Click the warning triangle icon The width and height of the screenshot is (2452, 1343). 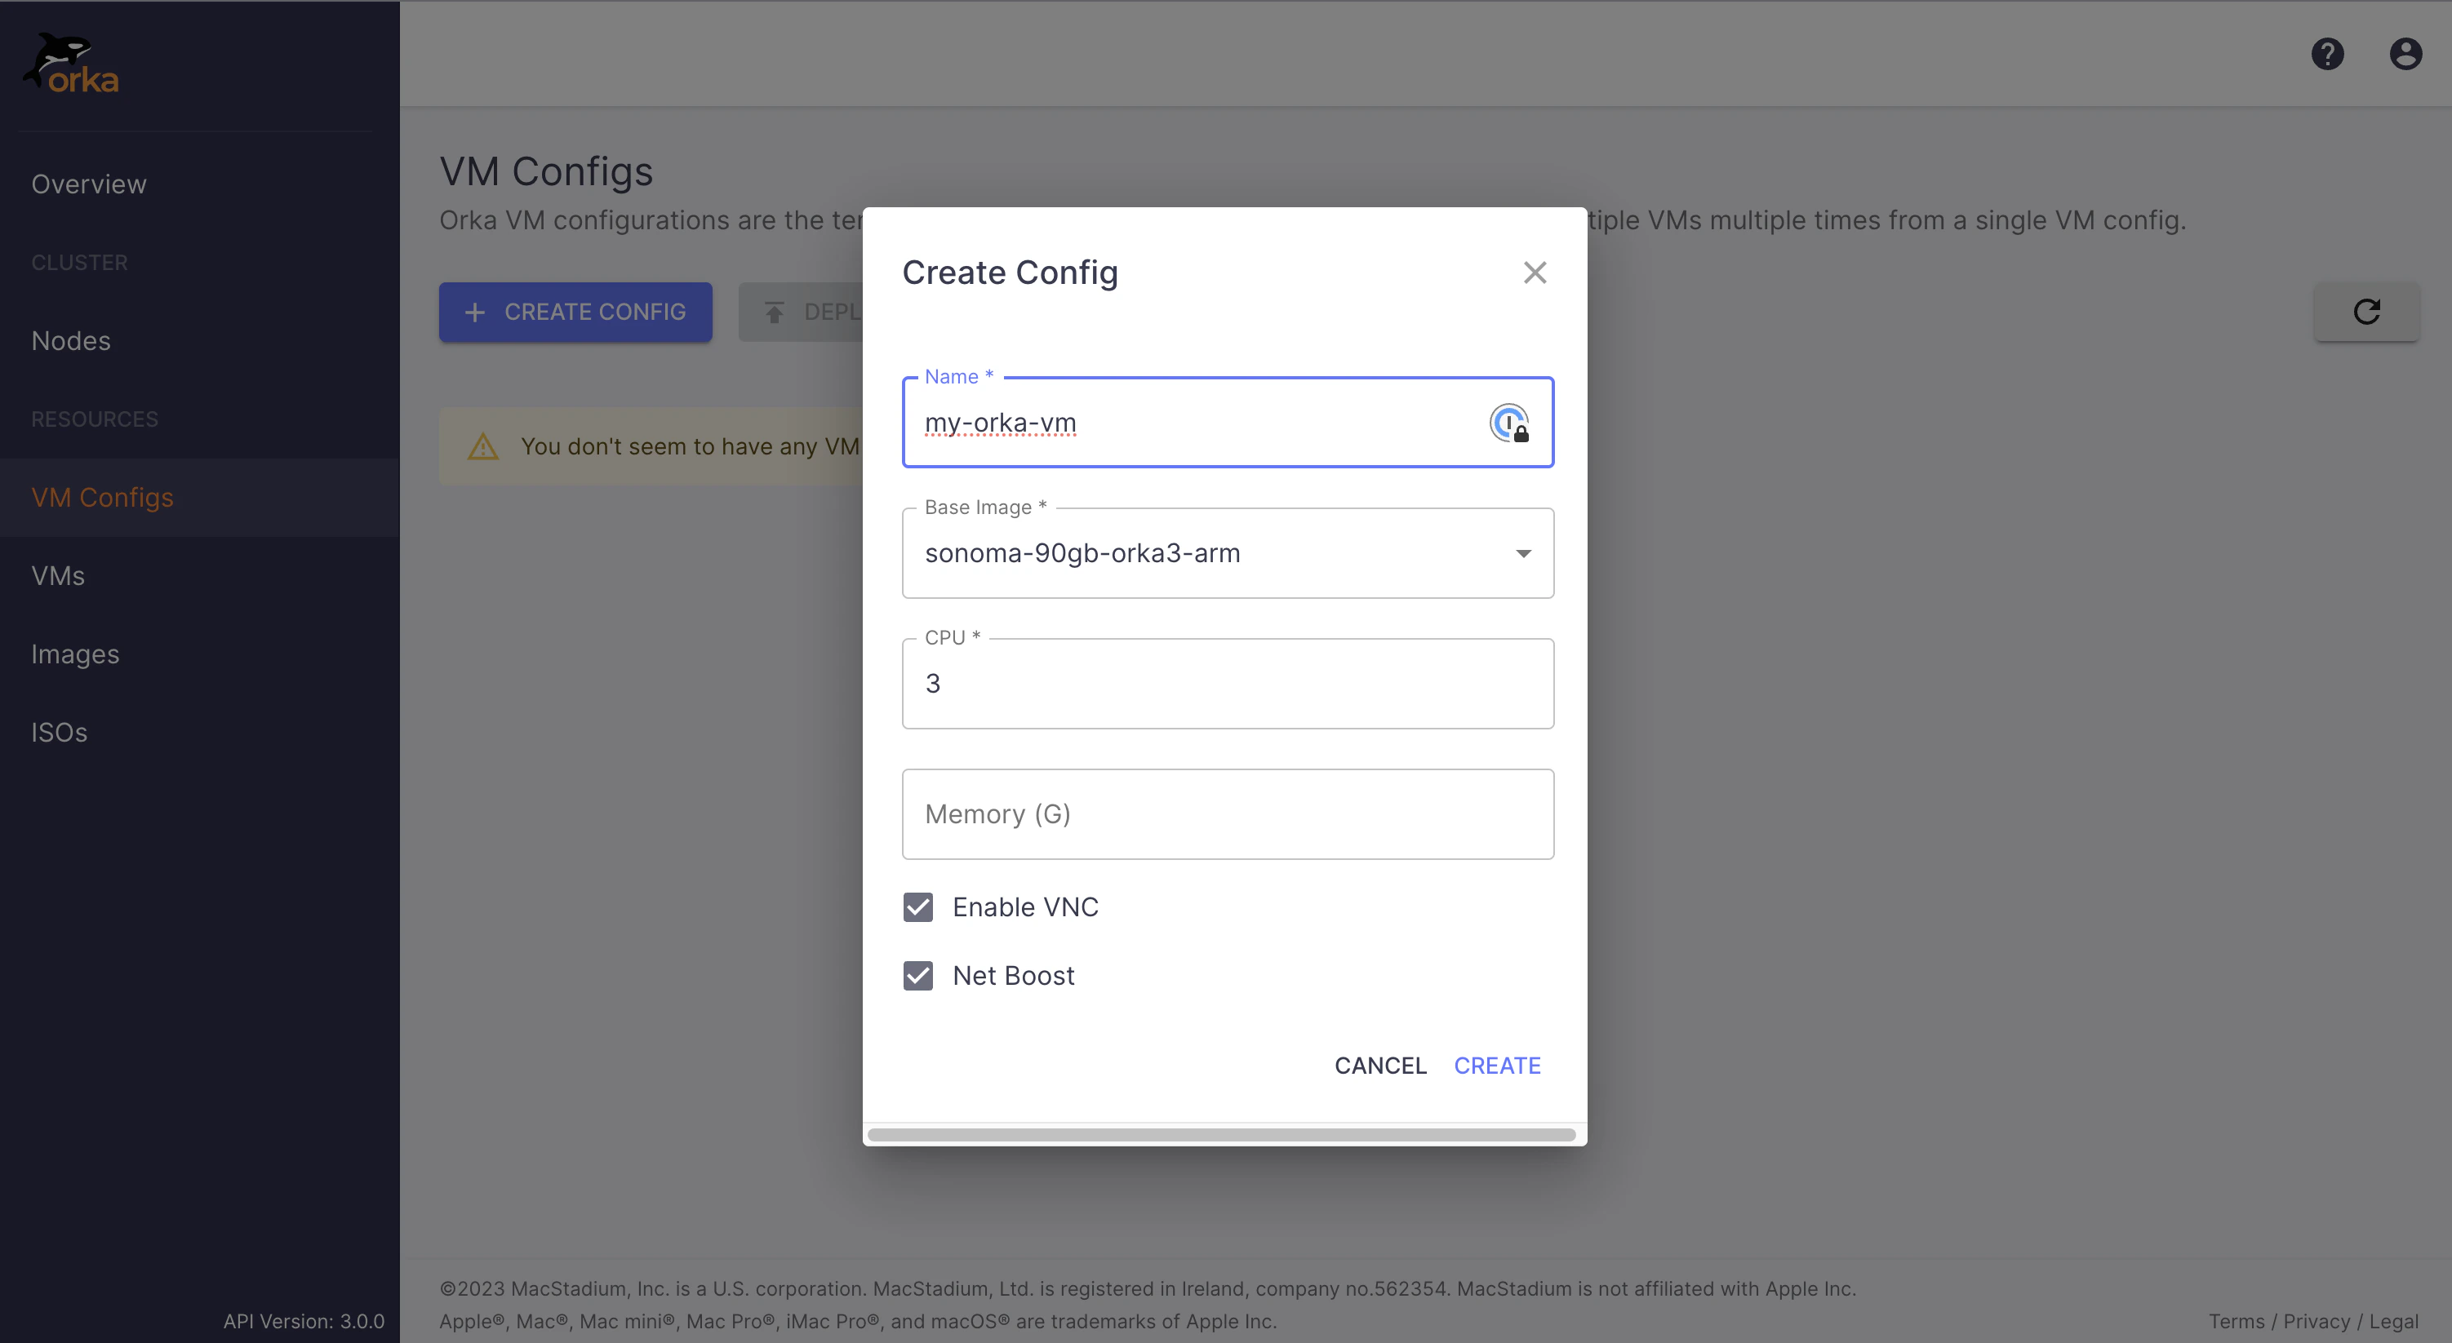(483, 446)
